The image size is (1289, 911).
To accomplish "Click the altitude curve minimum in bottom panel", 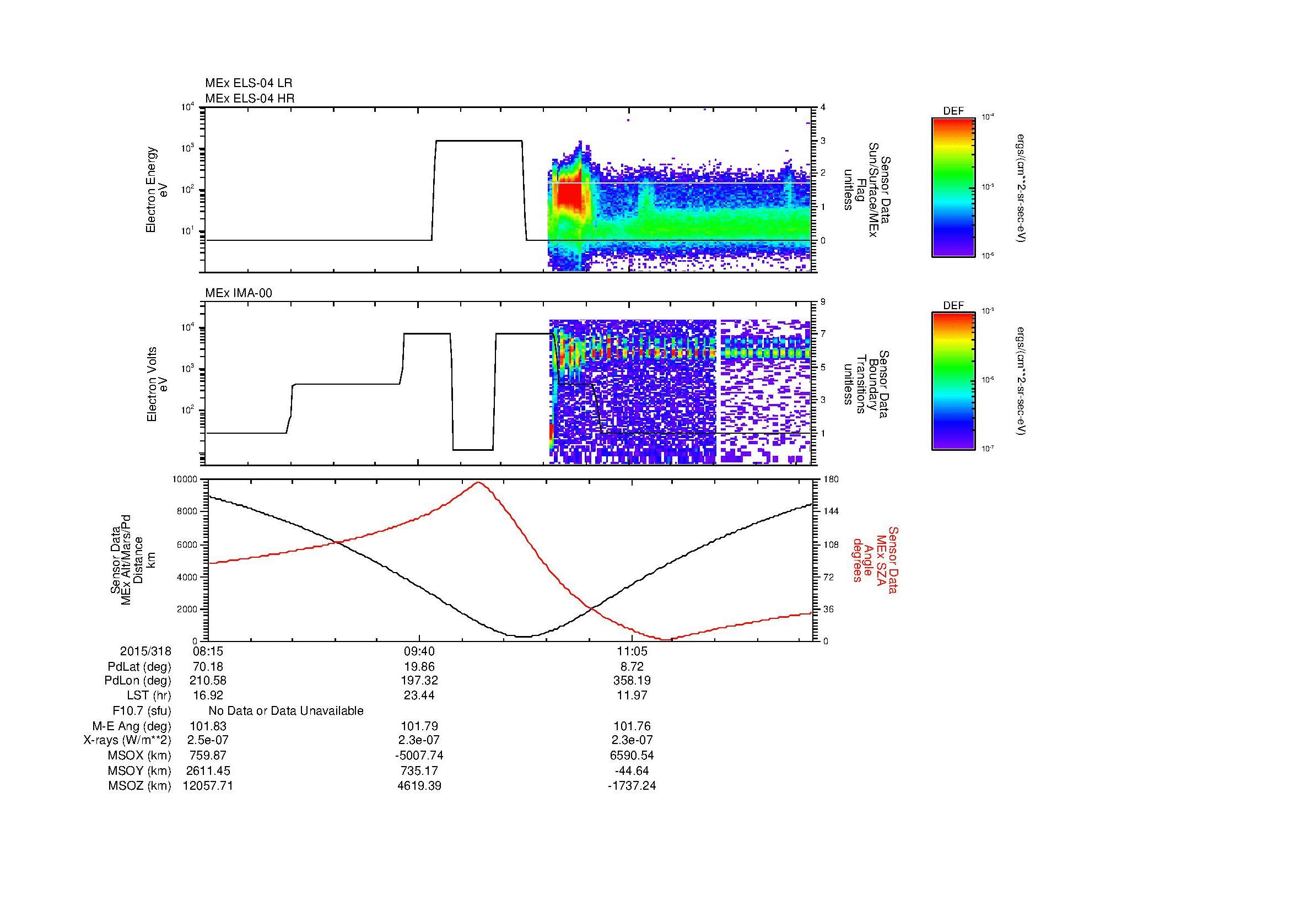I will (x=523, y=636).
